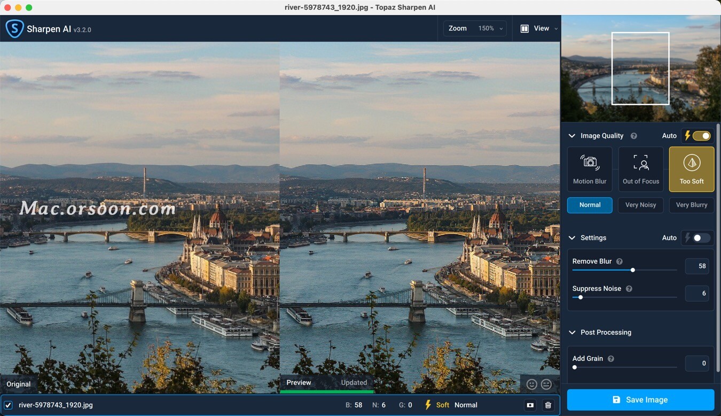The image size is (721, 416).
Task: Adjust the Suppress Noise slider
Action: pos(625,297)
